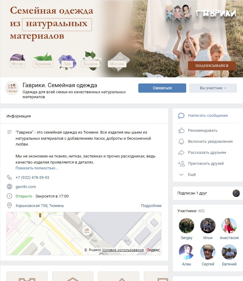The width and height of the screenshot is (243, 281).
Task: Click the friend's avatar in Подписан 1 друг
Action: [x=236, y=193]
